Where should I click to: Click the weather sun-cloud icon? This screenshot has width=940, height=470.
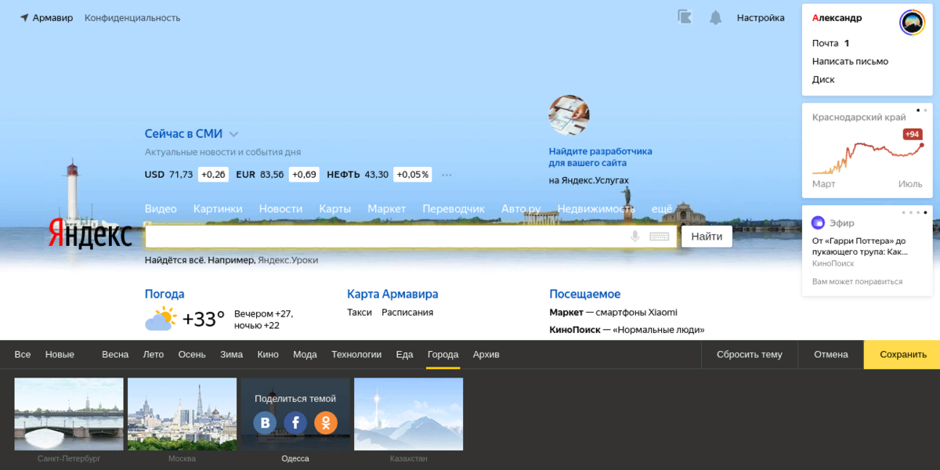tap(161, 319)
